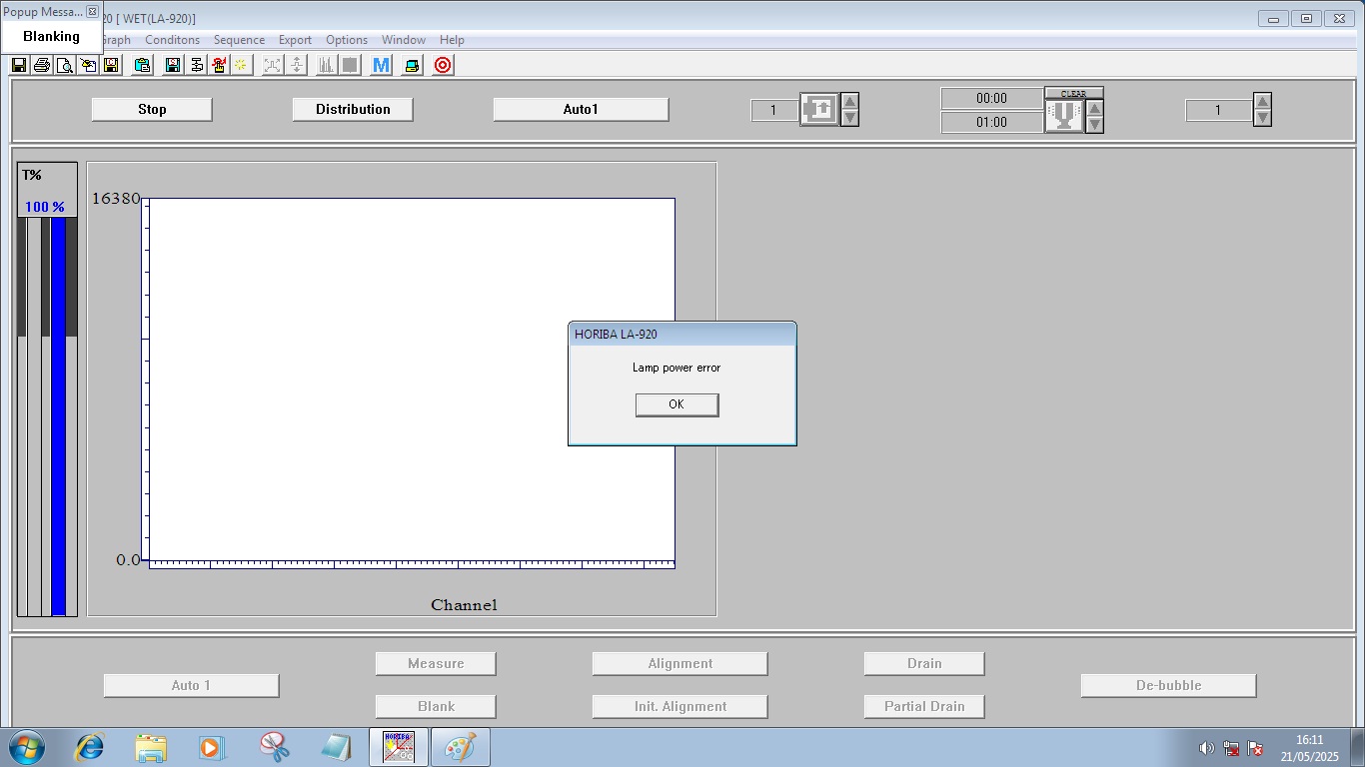Screen dimensions: 1365x767
Task: Click the Distribution button
Action: (x=353, y=109)
